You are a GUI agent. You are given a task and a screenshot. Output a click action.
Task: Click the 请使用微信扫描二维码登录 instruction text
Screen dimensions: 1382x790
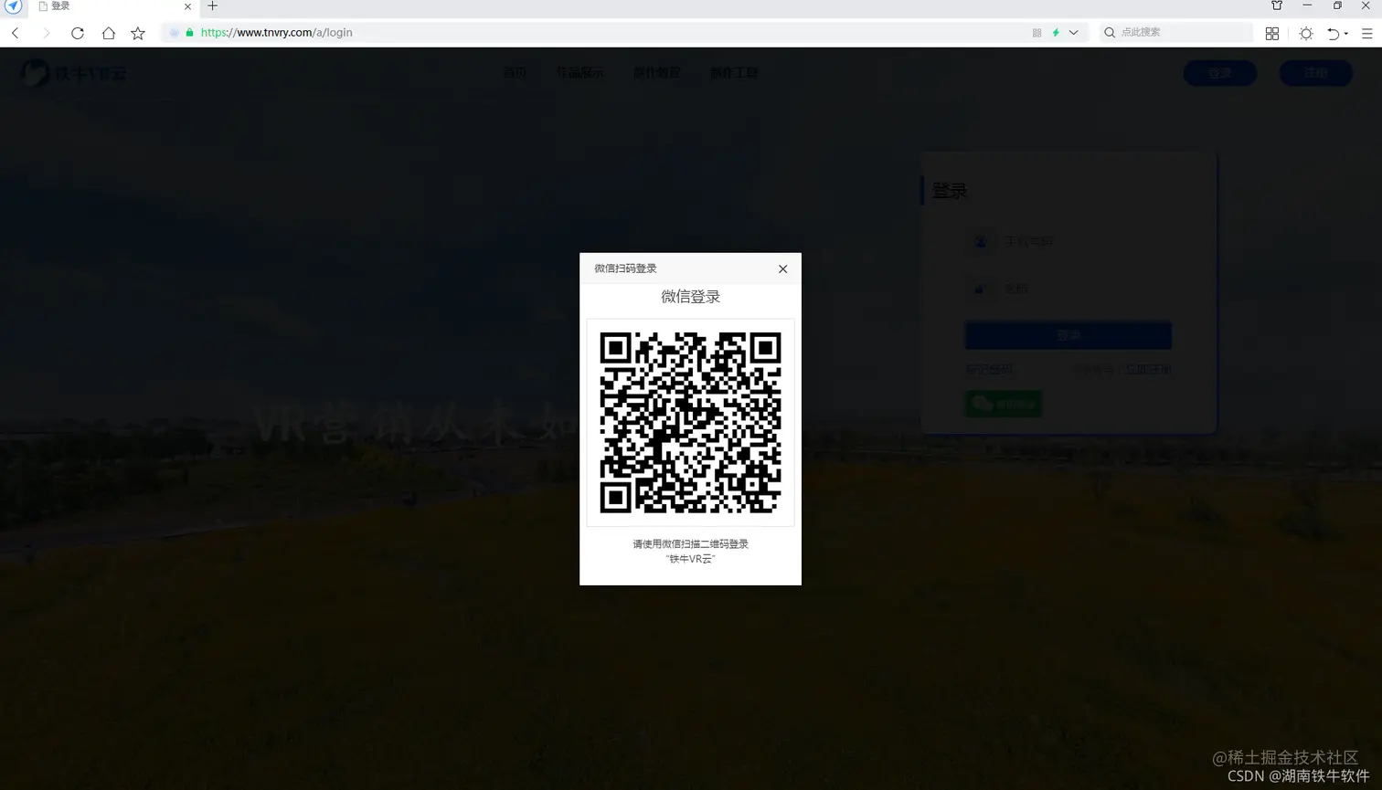click(x=690, y=543)
